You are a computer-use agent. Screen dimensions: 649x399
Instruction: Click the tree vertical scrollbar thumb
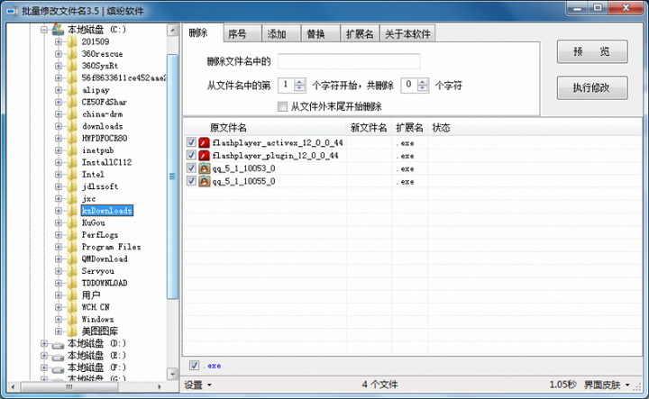[172, 177]
